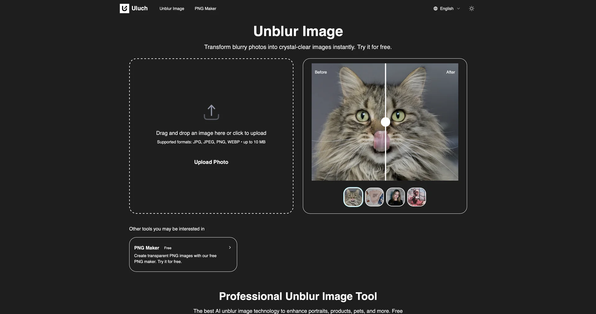Click the 'Transform blurry photos' subtitle text
Screen dimensions: 596x314
[x=298, y=47]
